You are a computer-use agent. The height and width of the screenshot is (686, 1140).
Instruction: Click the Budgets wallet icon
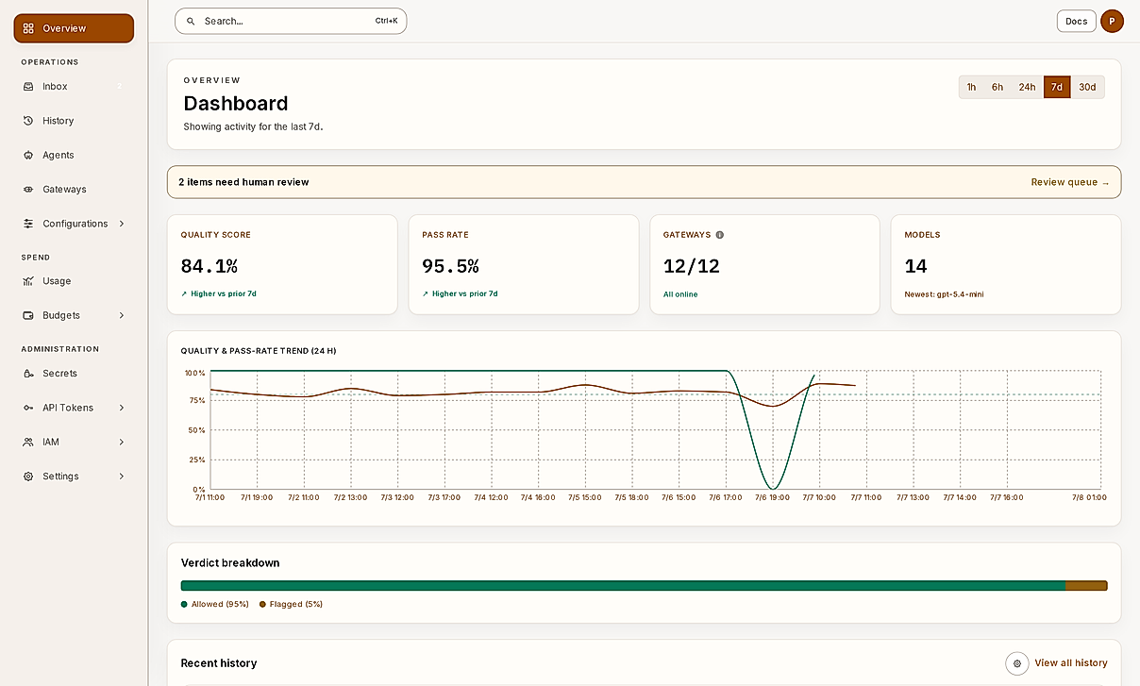[x=28, y=315]
